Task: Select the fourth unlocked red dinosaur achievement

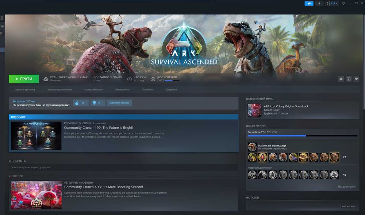Action: click(283, 157)
